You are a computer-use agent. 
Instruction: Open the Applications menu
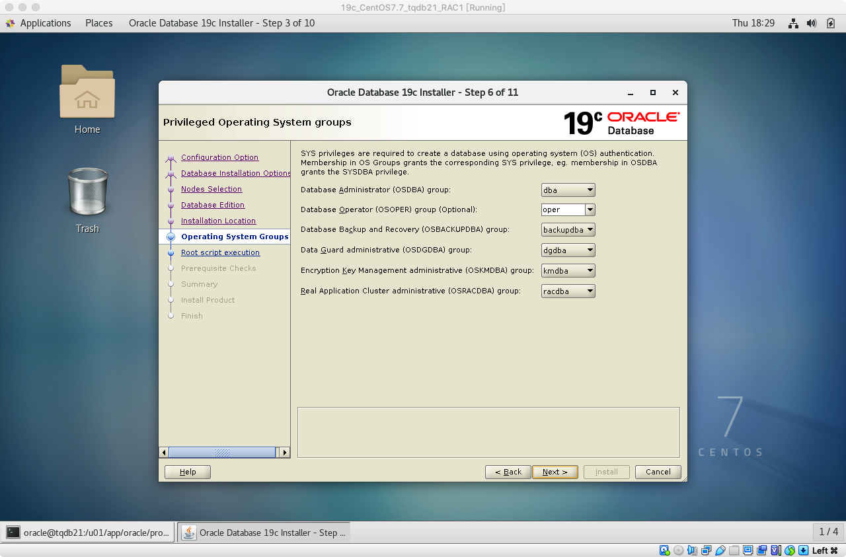coord(46,23)
